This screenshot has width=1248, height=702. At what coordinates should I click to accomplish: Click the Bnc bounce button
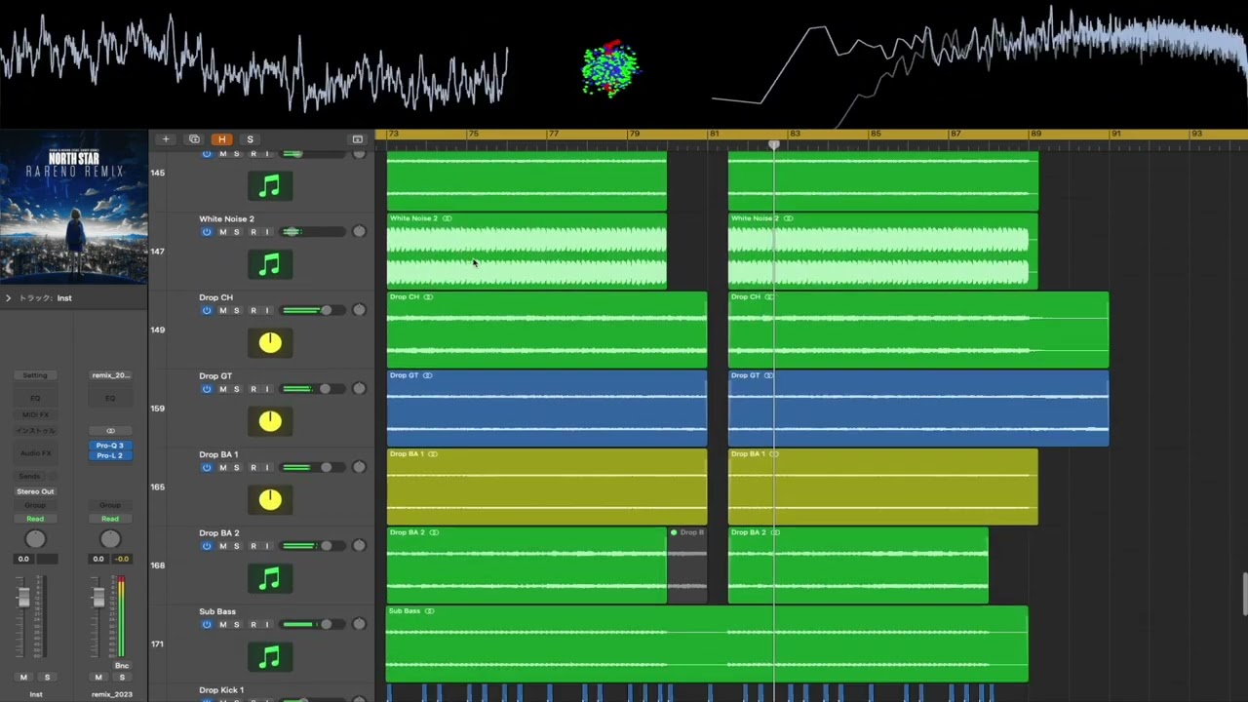tap(122, 666)
